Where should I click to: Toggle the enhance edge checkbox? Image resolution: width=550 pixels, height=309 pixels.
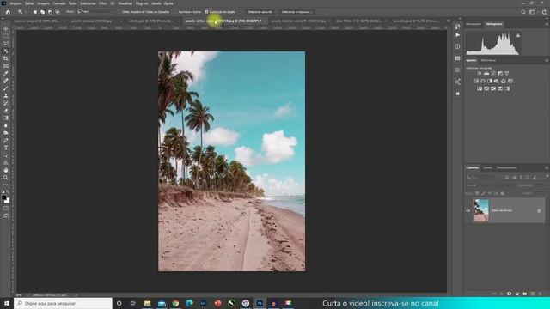tap(176, 11)
